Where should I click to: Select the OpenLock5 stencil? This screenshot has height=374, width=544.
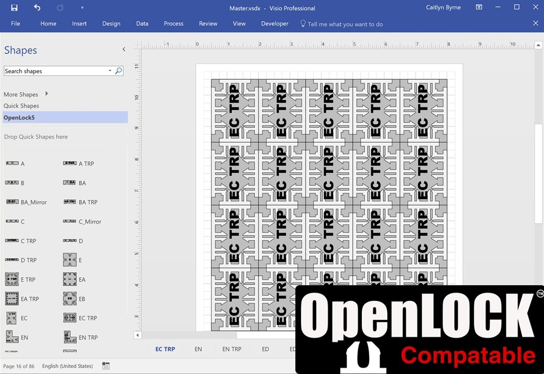tap(65, 117)
